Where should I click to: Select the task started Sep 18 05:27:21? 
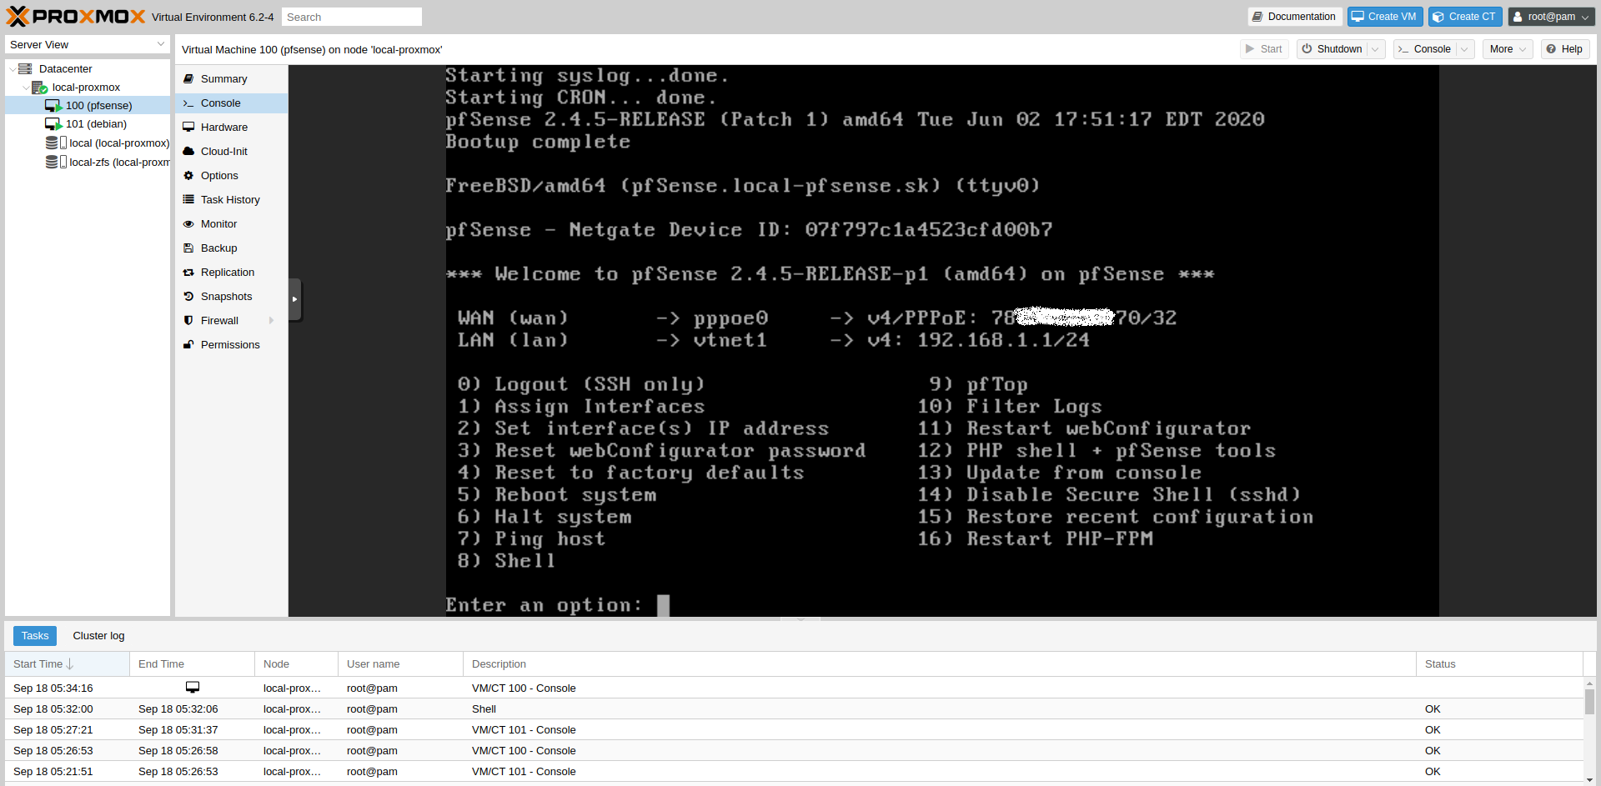(794, 730)
